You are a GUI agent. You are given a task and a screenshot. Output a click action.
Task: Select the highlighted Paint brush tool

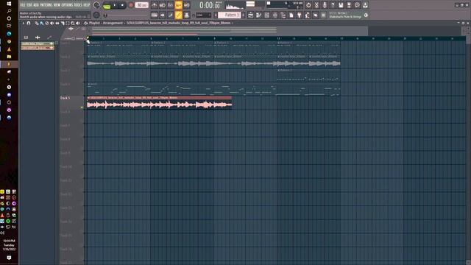coord(41,23)
